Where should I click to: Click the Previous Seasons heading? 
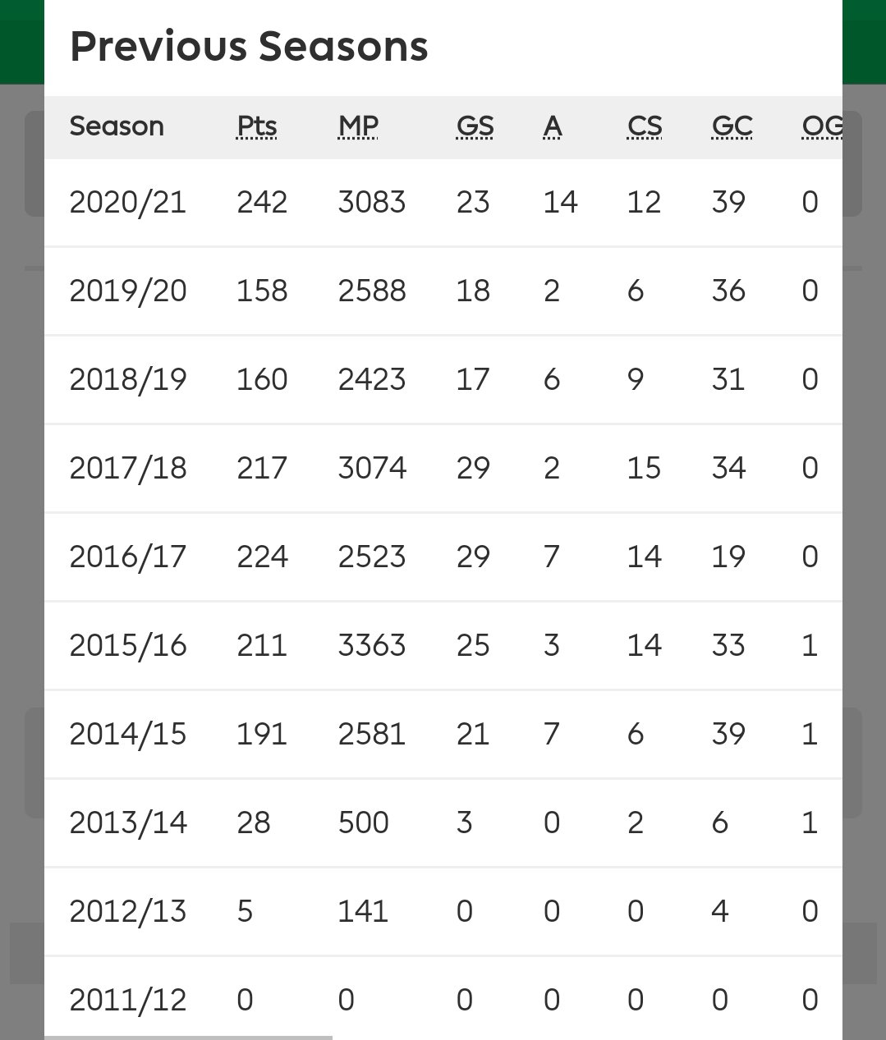coord(249,46)
